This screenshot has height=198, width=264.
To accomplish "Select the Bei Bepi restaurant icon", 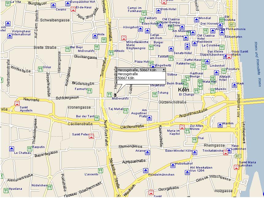I will point(68,49).
